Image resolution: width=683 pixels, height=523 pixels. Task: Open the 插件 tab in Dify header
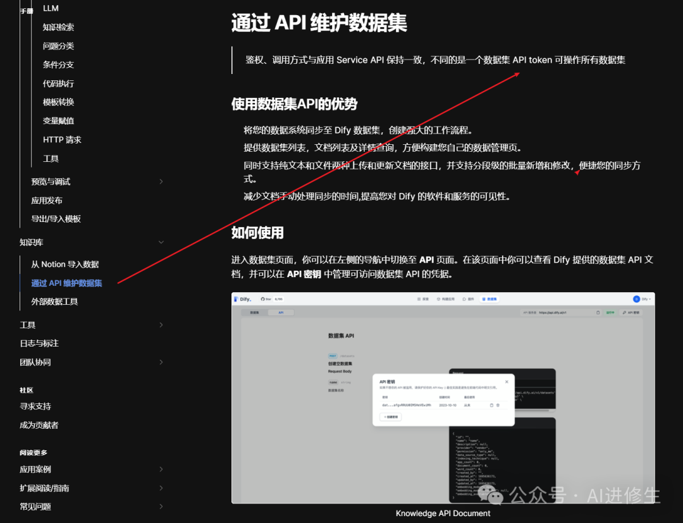pos(468,299)
